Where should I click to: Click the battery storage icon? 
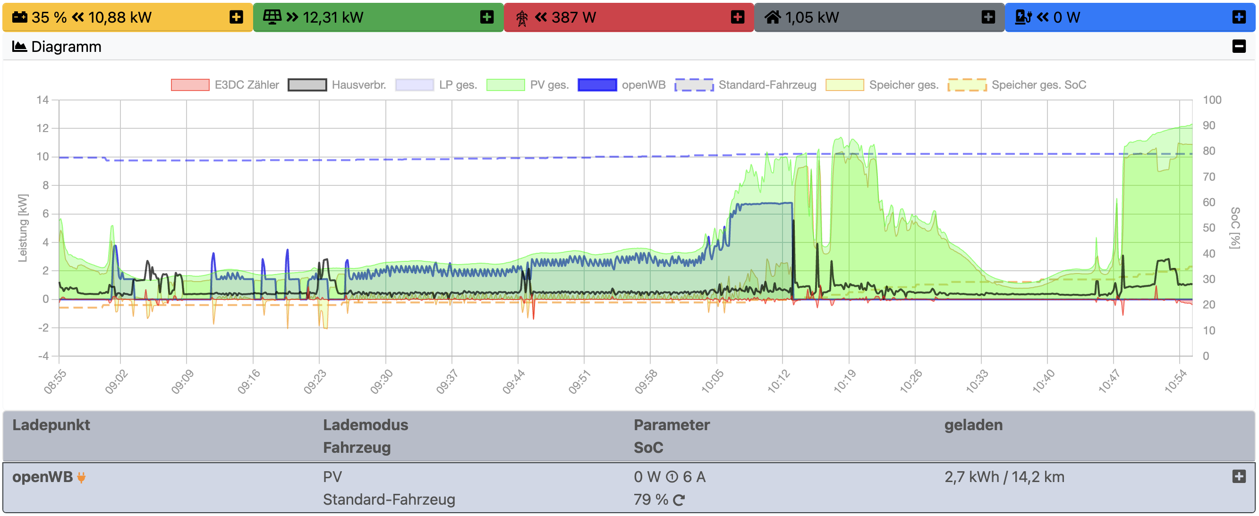click(19, 17)
